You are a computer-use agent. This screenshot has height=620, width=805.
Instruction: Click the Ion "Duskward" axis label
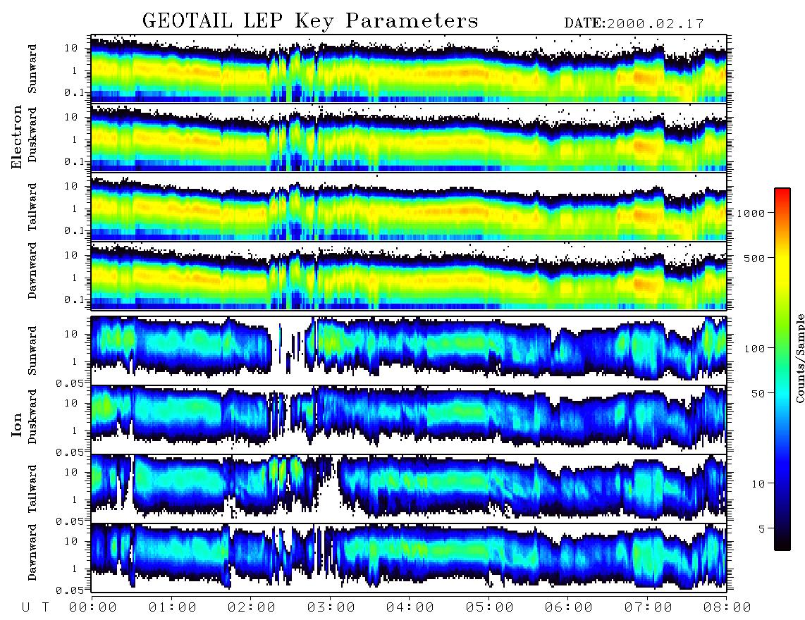[32, 417]
